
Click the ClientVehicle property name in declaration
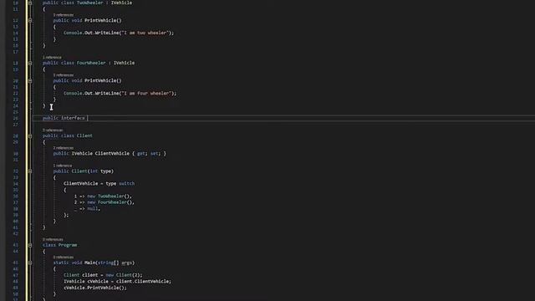click(x=112, y=154)
